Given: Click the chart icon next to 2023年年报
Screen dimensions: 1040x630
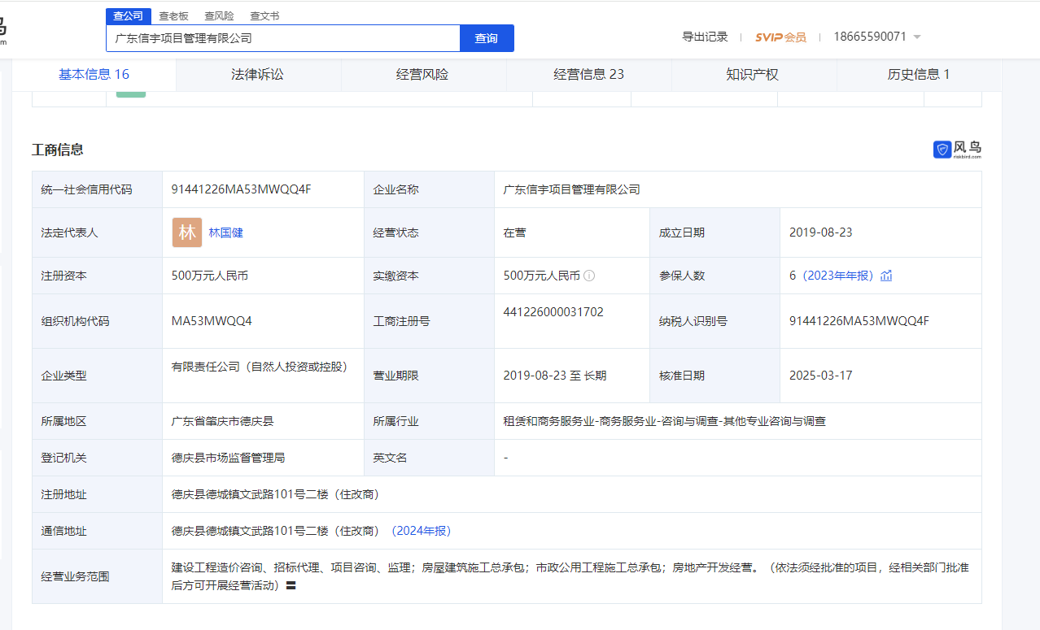Looking at the screenshot, I should click(x=885, y=275).
